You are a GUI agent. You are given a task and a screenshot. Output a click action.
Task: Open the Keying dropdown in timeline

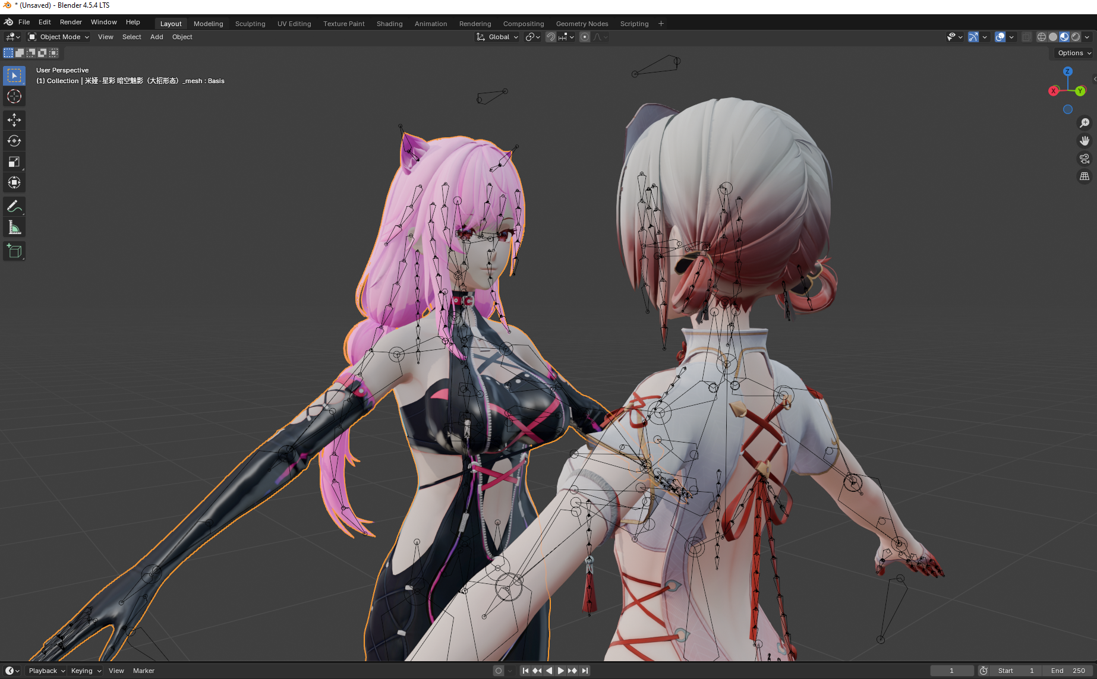tap(86, 671)
